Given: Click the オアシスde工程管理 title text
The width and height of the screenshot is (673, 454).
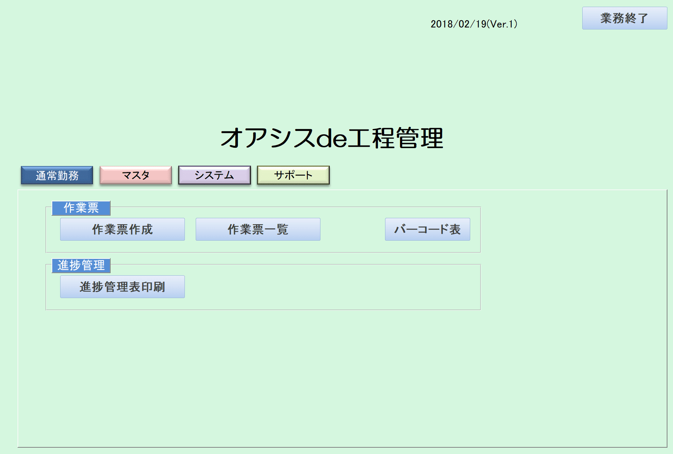Looking at the screenshot, I should pyautogui.click(x=332, y=138).
